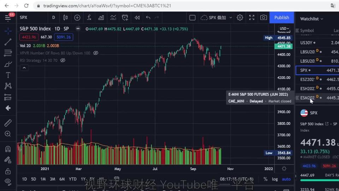
Task: Toggle auto scale mode
Action: (286, 179)
